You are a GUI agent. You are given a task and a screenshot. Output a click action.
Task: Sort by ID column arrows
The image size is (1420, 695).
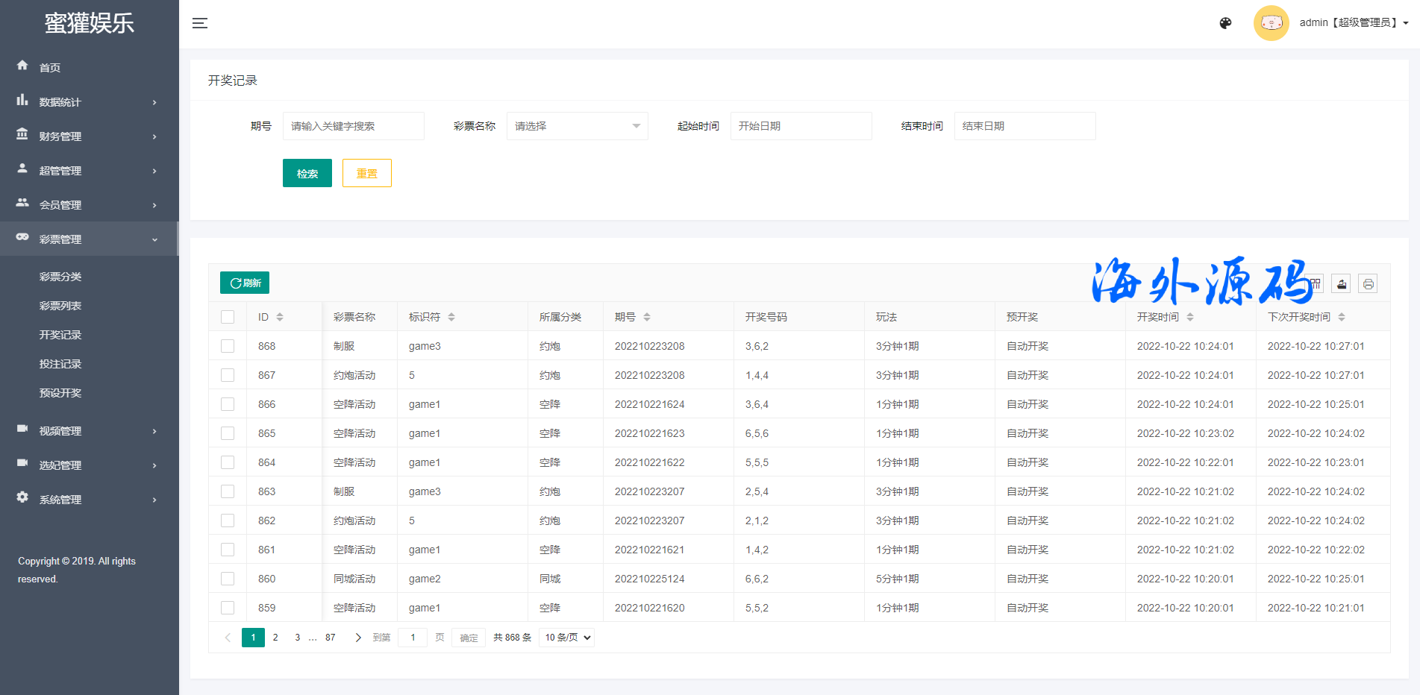[280, 317]
